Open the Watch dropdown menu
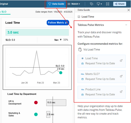Image resolution: width=131 pixels, height=123 pixels. [x=74, y=4]
